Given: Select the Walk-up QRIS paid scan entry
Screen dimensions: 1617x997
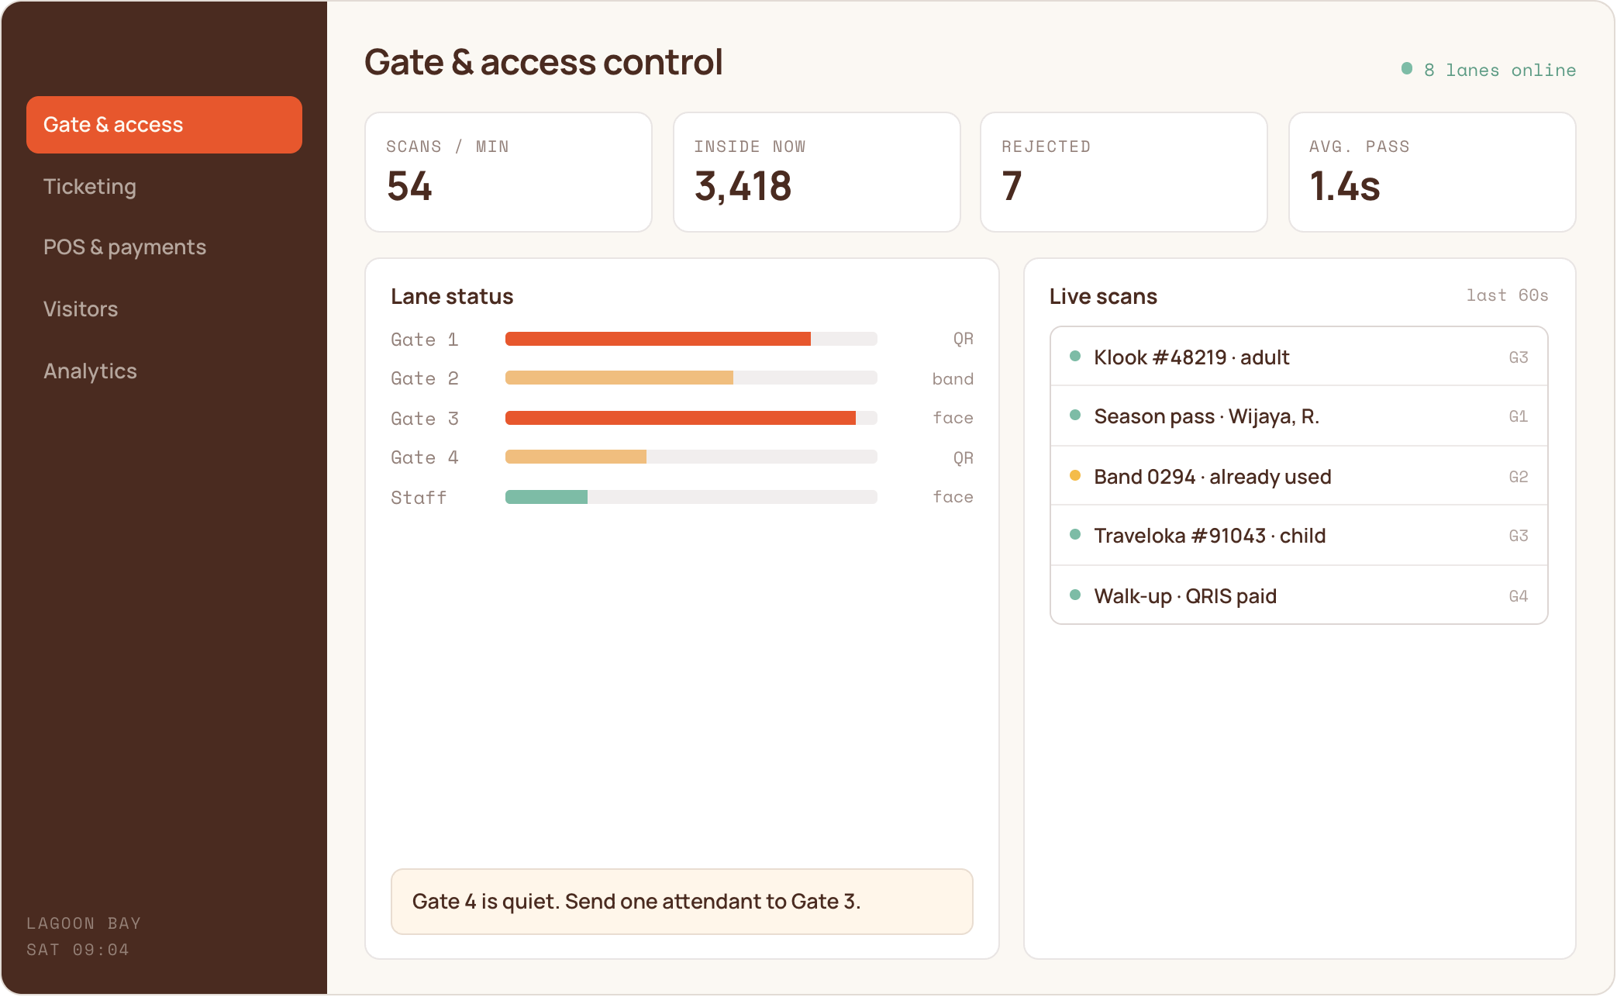Looking at the screenshot, I should pyautogui.click(x=1299, y=595).
